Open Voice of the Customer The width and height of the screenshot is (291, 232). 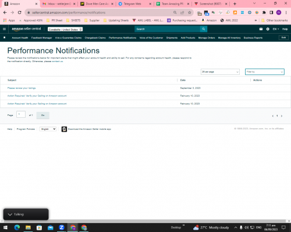click(151, 38)
